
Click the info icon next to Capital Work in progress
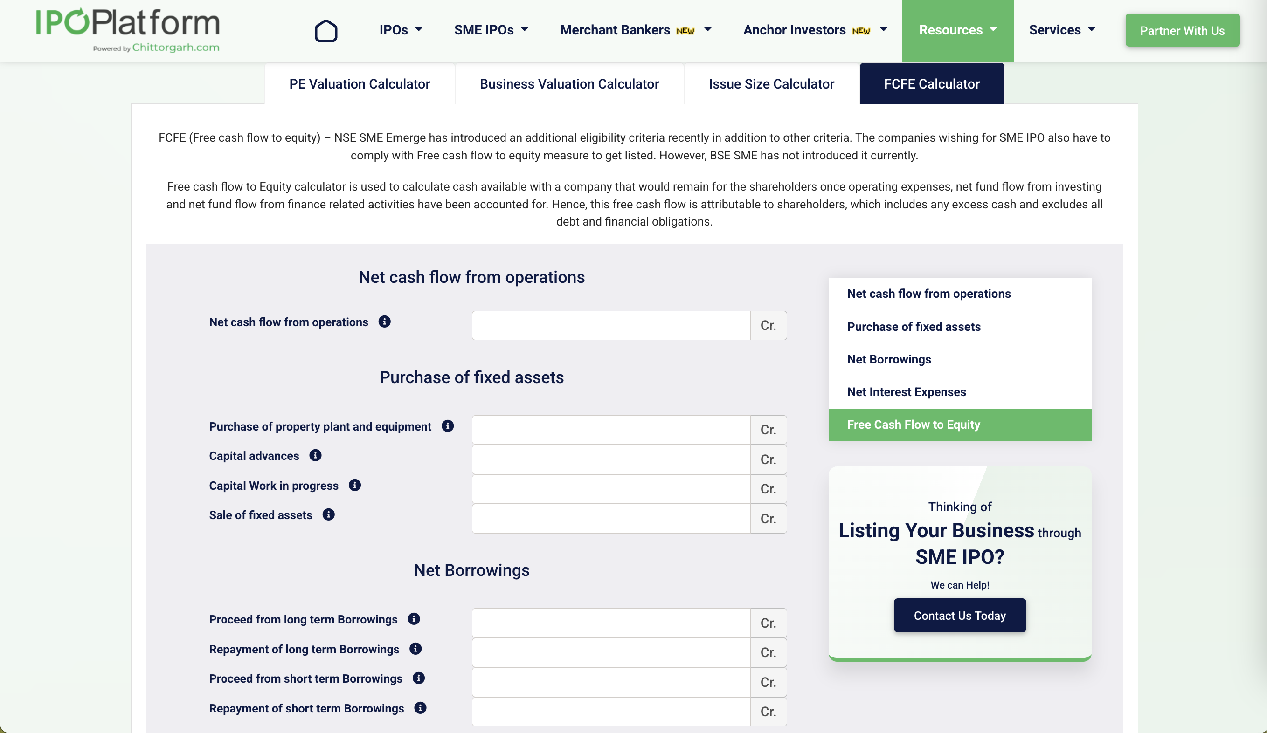tap(355, 485)
